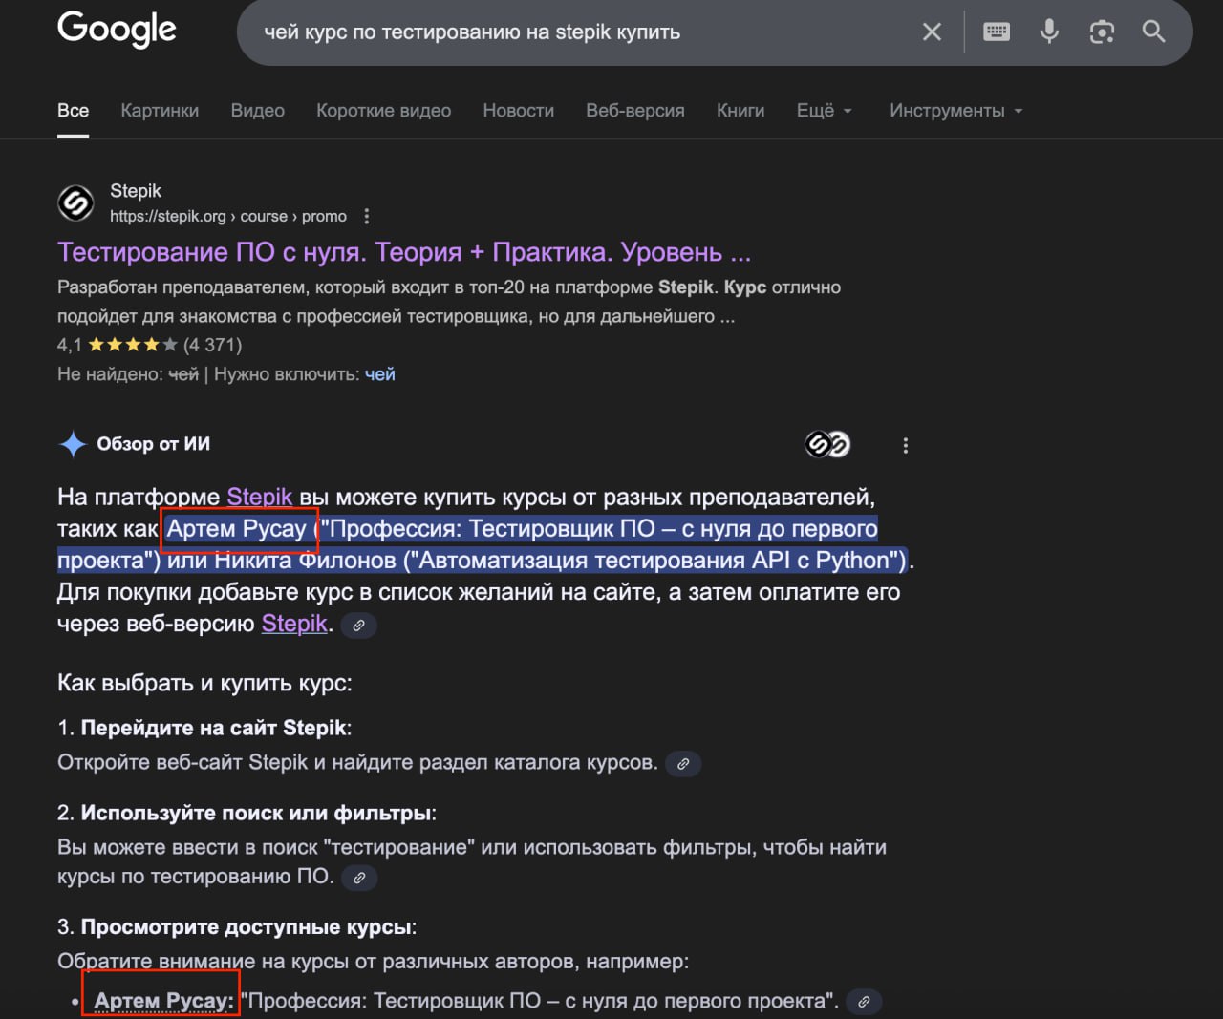Open source chip after 'курсы по тестированию ПО.'

(359, 878)
